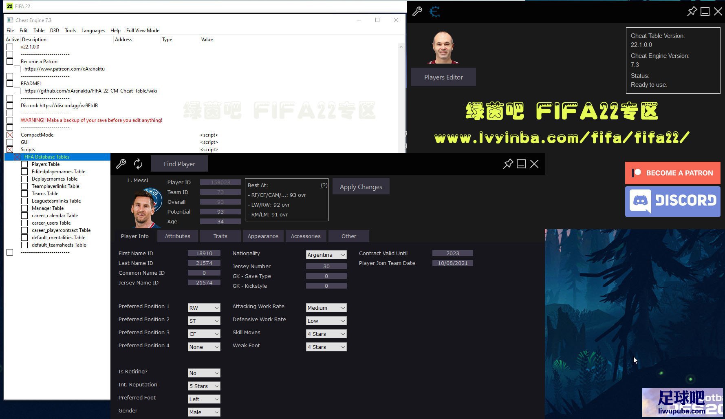Enable Players Table checkbox
Screen dimensions: 725x419
[x=24, y=164]
